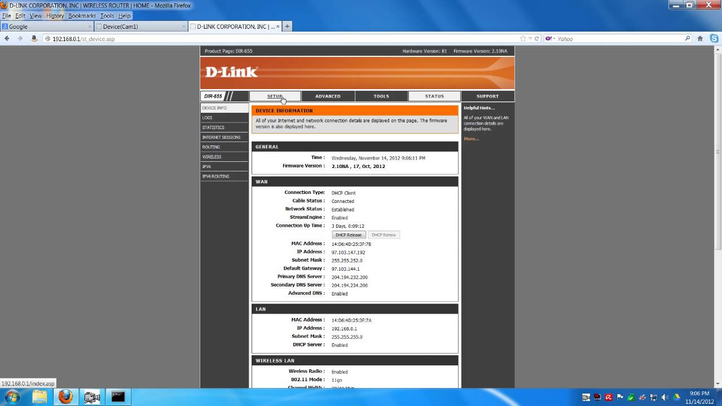Viewport: 722px width, 406px height.
Task: Open LOGS in the sidebar
Action: [x=224, y=118]
